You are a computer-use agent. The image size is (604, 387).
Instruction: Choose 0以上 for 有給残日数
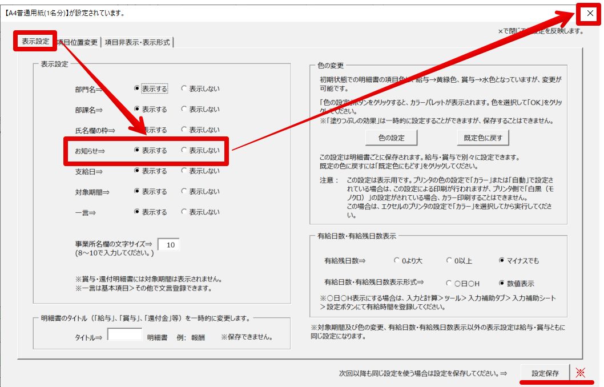[450, 261]
